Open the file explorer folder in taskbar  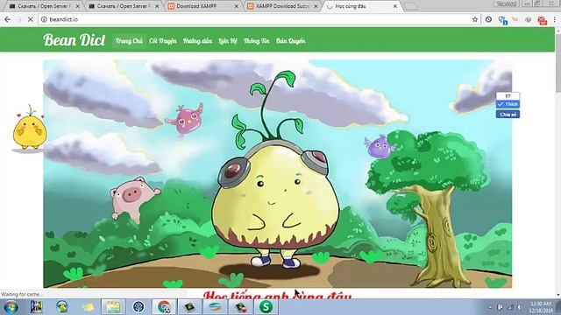(x=113, y=307)
